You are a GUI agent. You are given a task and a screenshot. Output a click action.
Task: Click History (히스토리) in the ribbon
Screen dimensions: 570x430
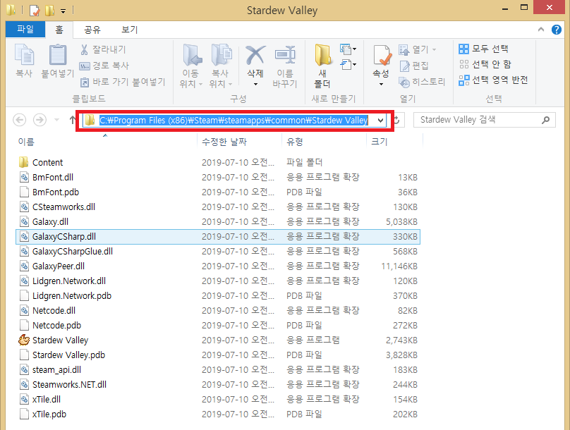tap(422, 82)
